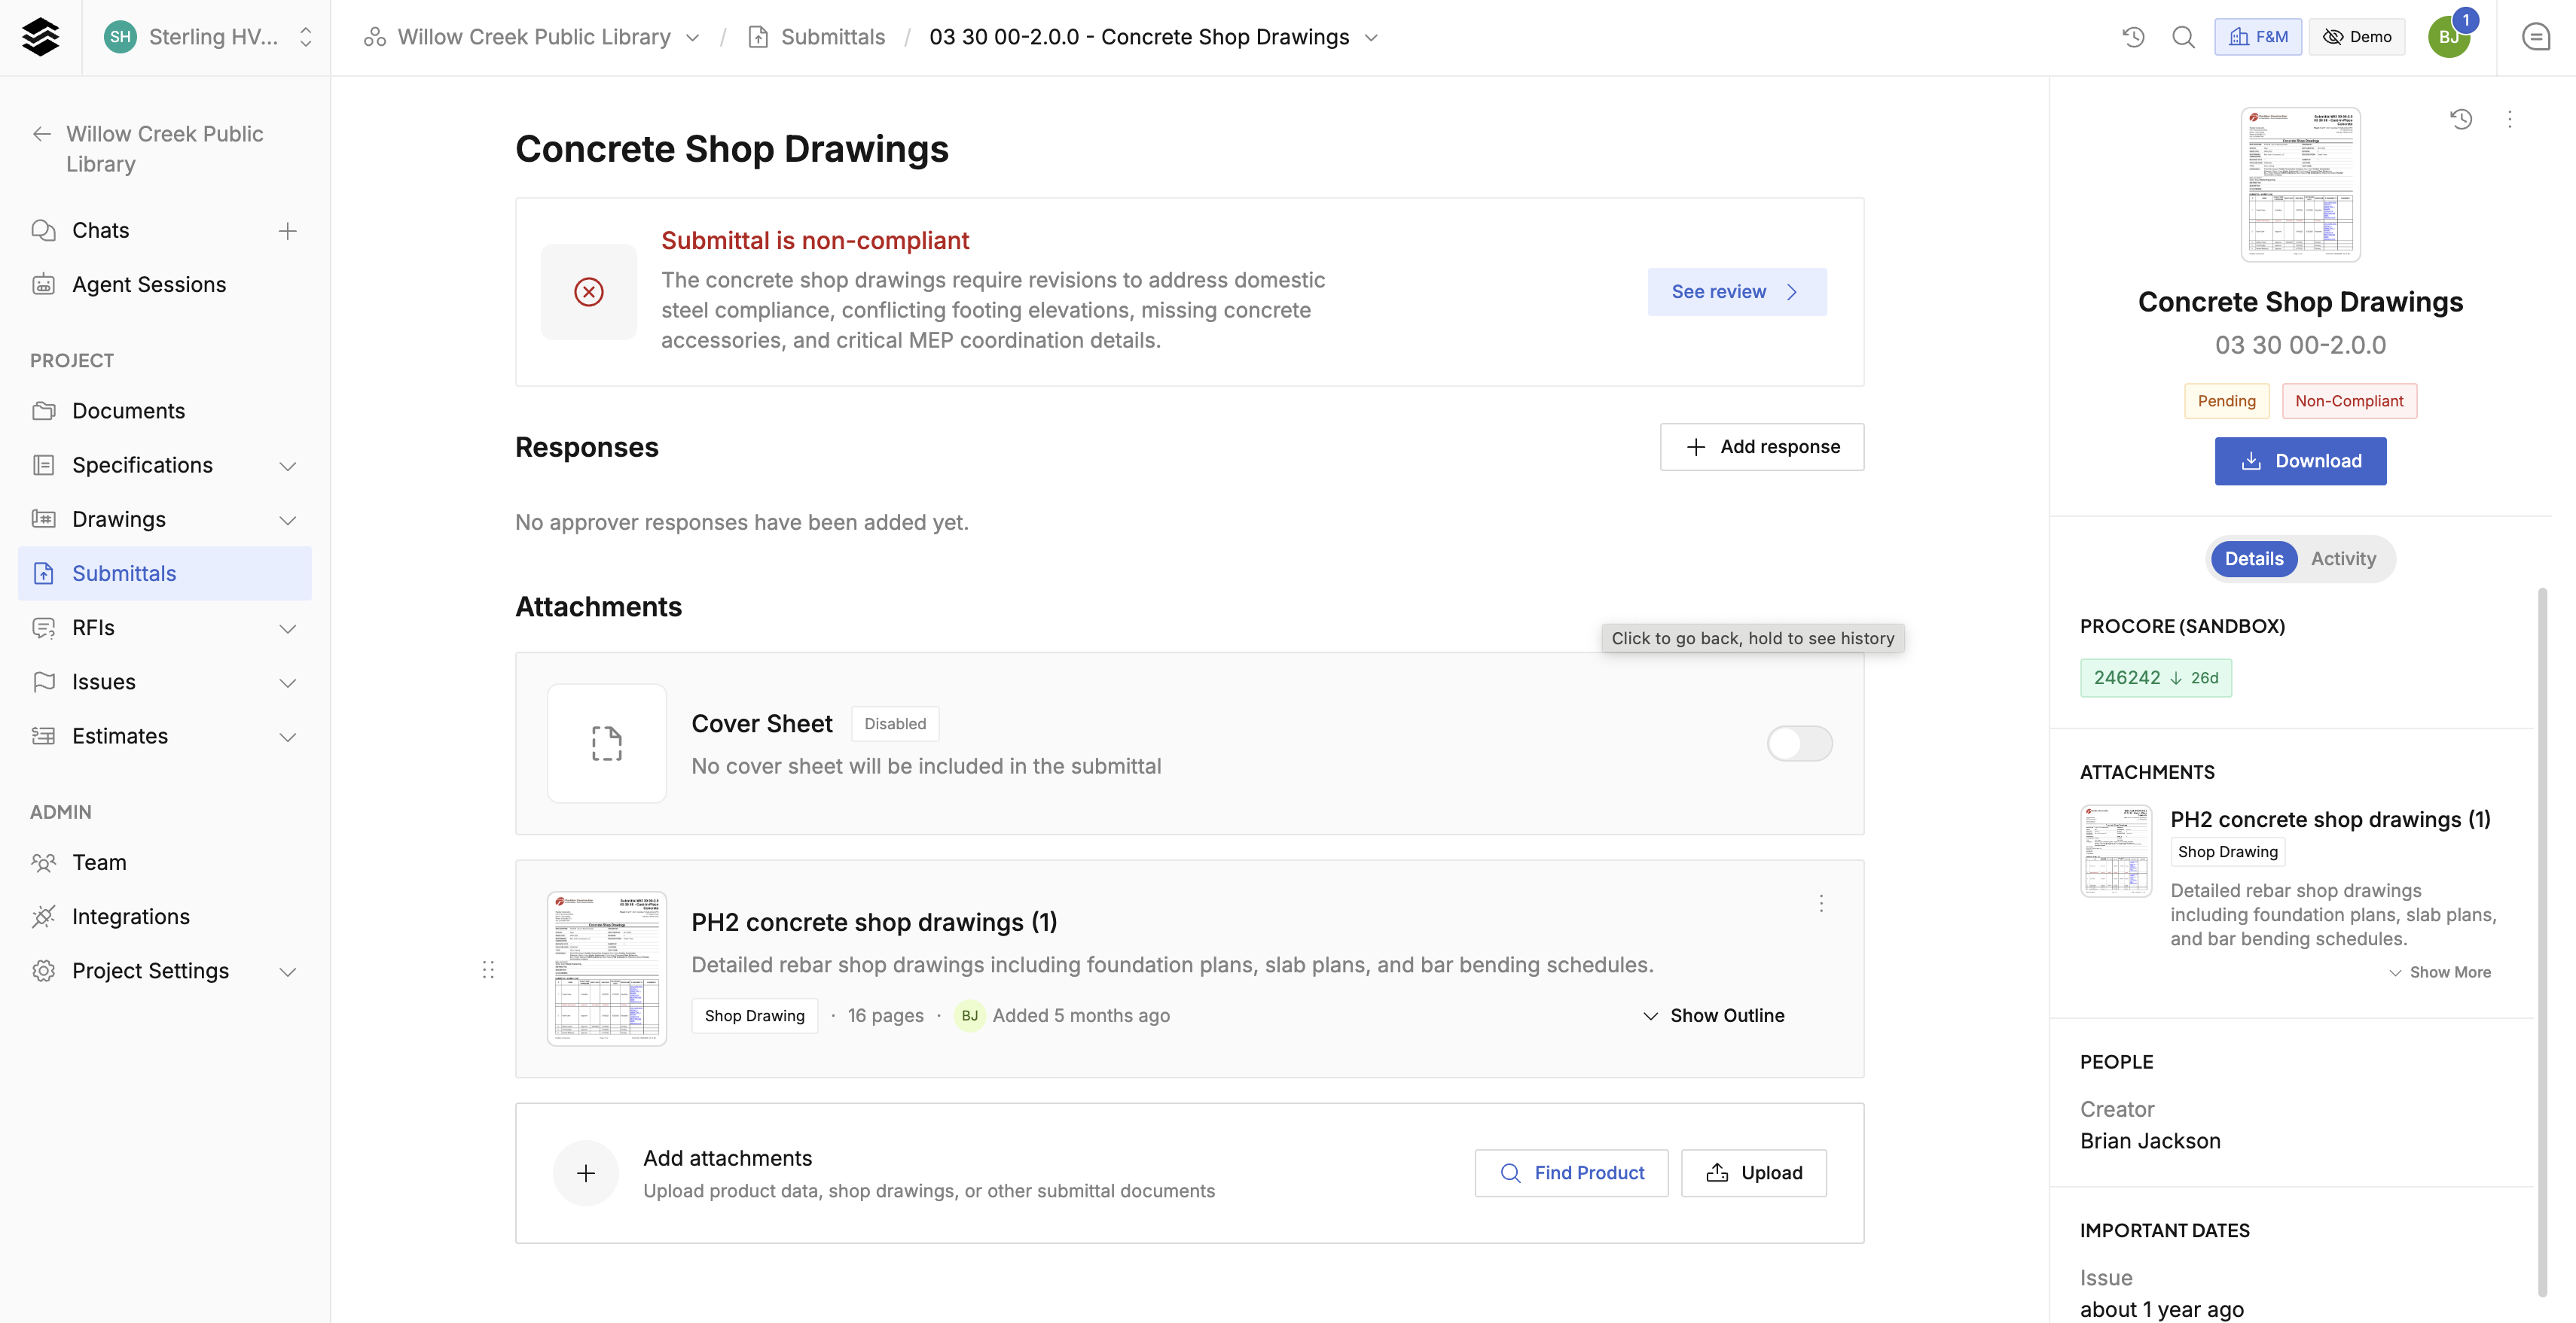Click the right panel history icon
Screen dimensions: 2576x1323
click(2461, 119)
